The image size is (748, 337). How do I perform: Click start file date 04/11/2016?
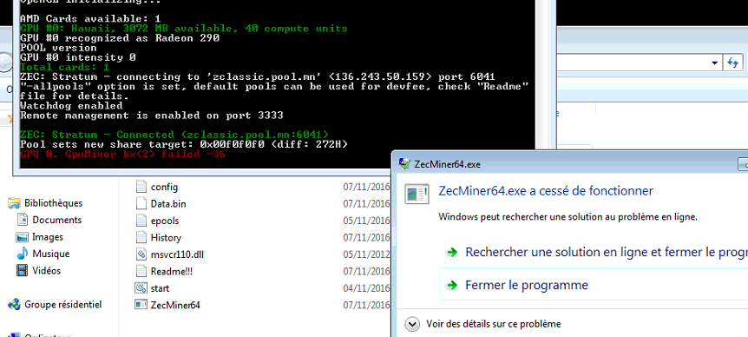pos(366,288)
